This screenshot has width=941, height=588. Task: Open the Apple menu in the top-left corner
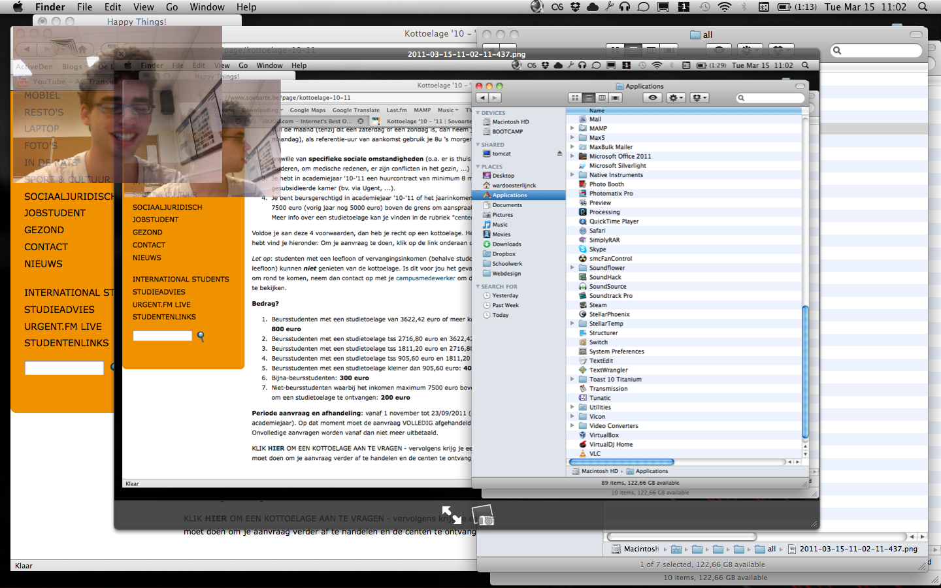coord(18,7)
